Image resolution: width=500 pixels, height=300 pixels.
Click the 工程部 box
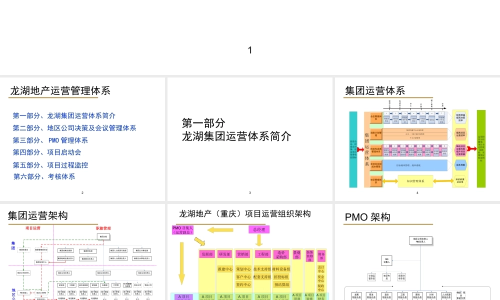[263, 254]
